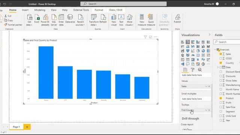This screenshot has width=240, height=135.
Task: Open the Data / Drill tab
Action: [116, 10]
